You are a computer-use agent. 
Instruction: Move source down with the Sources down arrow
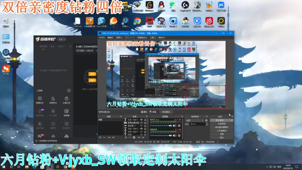(143, 138)
